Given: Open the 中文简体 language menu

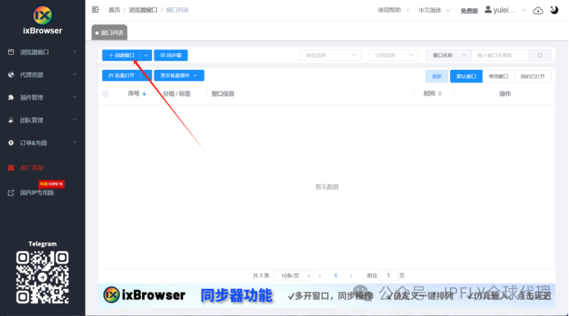Looking at the screenshot, I should [x=434, y=10].
